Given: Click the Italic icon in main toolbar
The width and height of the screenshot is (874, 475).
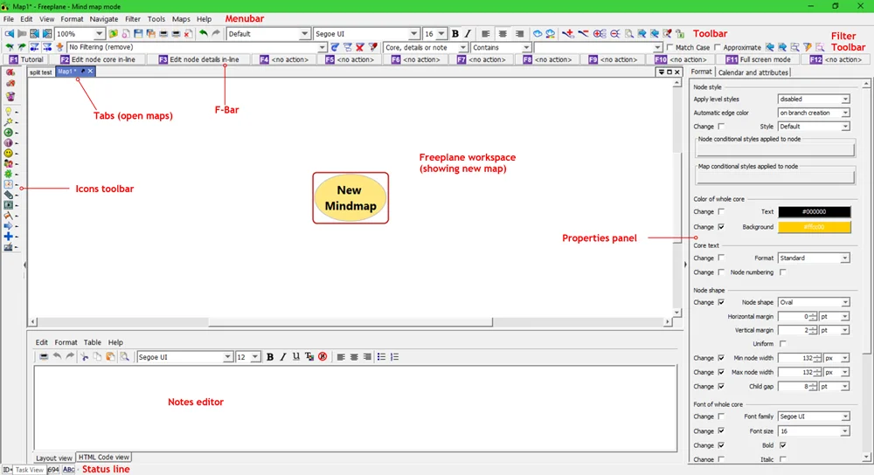Looking at the screenshot, I should coord(468,34).
